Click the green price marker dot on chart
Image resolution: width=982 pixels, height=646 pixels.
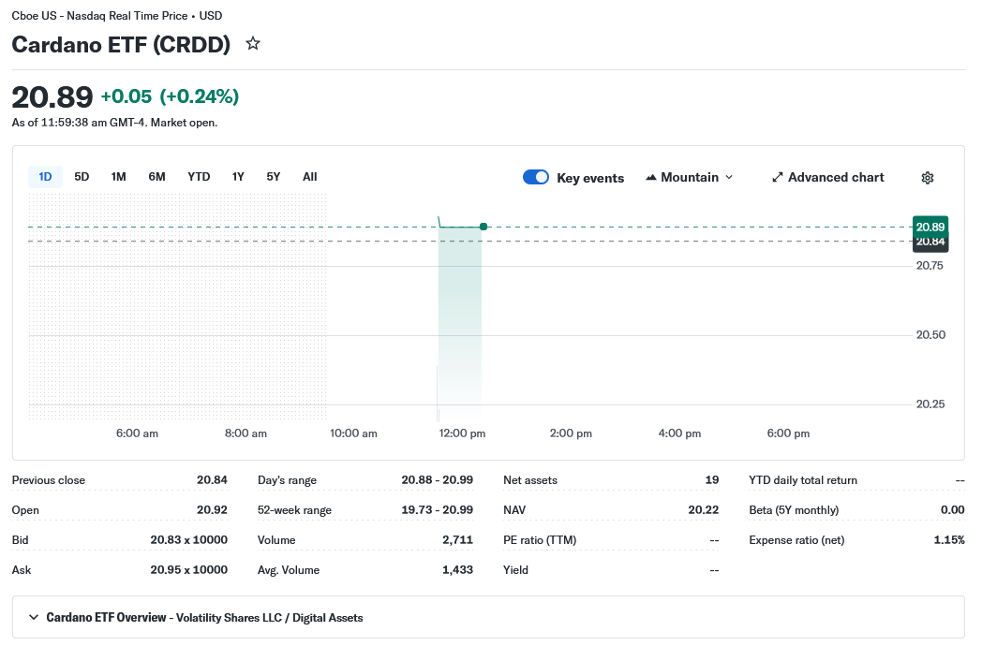pos(483,226)
